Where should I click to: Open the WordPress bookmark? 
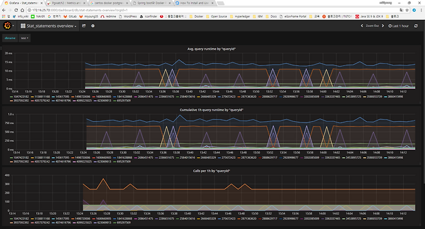[128, 16]
